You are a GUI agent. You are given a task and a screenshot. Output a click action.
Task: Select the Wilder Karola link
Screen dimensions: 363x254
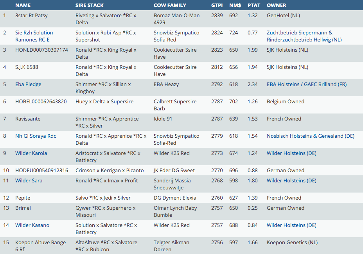click(31, 153)
